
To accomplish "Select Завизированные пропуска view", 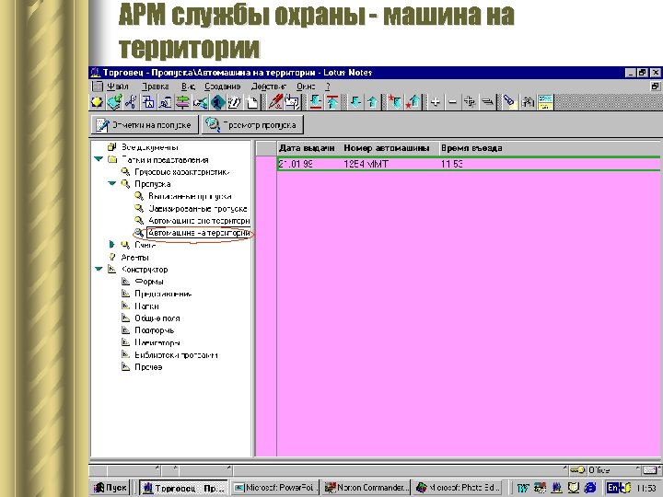I will [x=197, y=208].
